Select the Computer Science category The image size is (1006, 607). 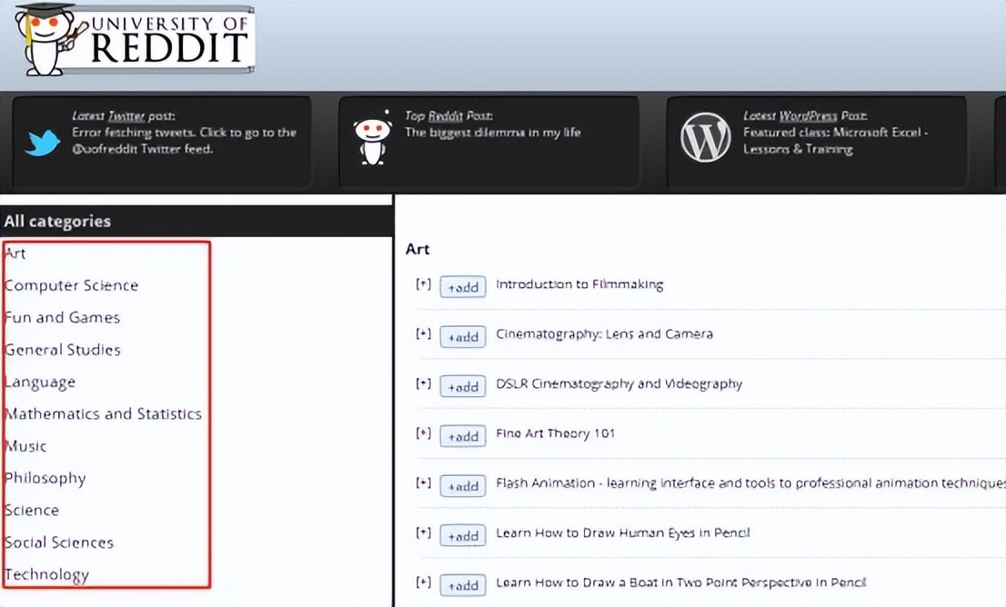coord(72,285)
